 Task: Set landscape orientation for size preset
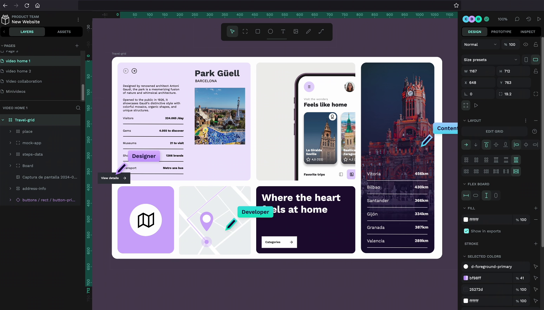coord(536,60)
